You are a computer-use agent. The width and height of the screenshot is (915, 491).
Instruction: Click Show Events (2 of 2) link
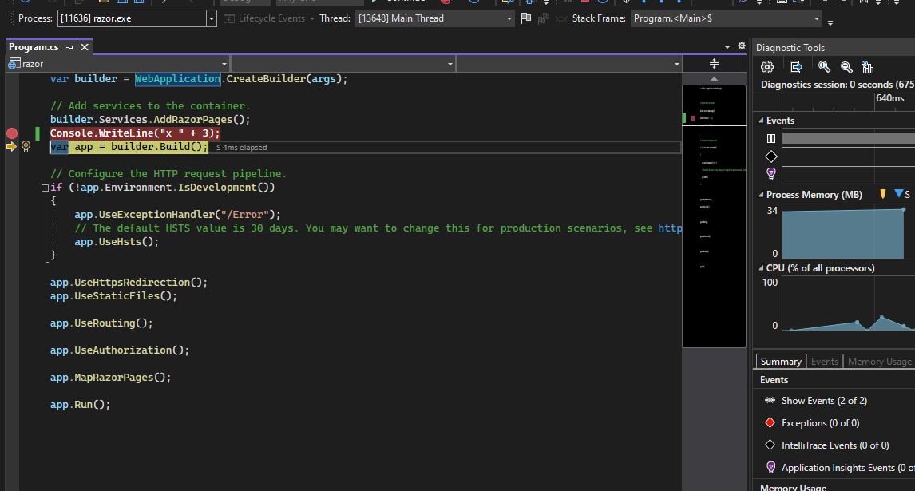(x=824, y=401)
